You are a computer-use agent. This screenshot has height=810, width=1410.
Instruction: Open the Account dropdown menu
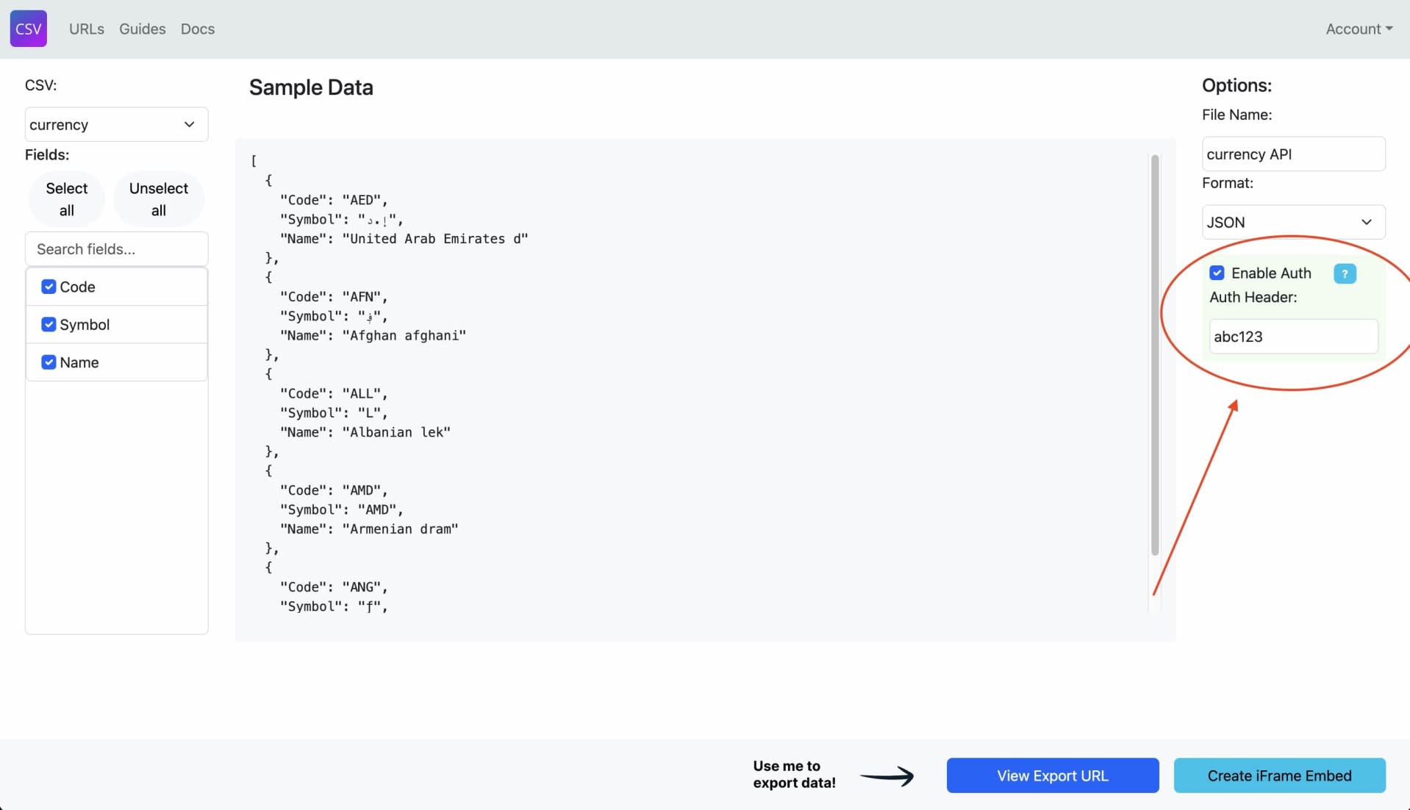click(x=1358, y=29)
